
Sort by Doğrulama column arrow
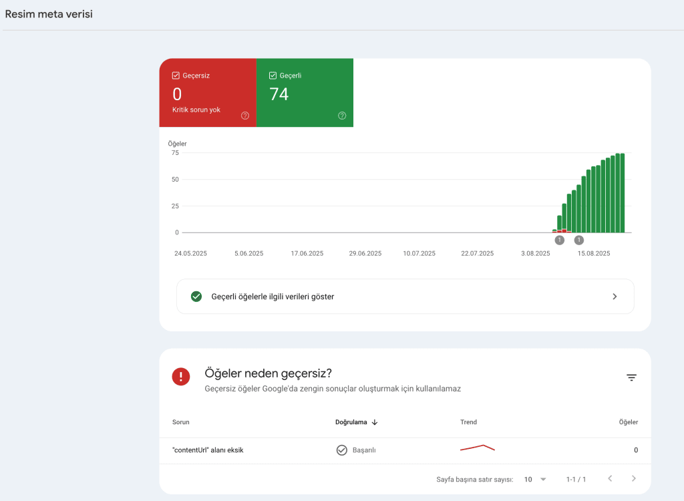(x=375, y=422)
